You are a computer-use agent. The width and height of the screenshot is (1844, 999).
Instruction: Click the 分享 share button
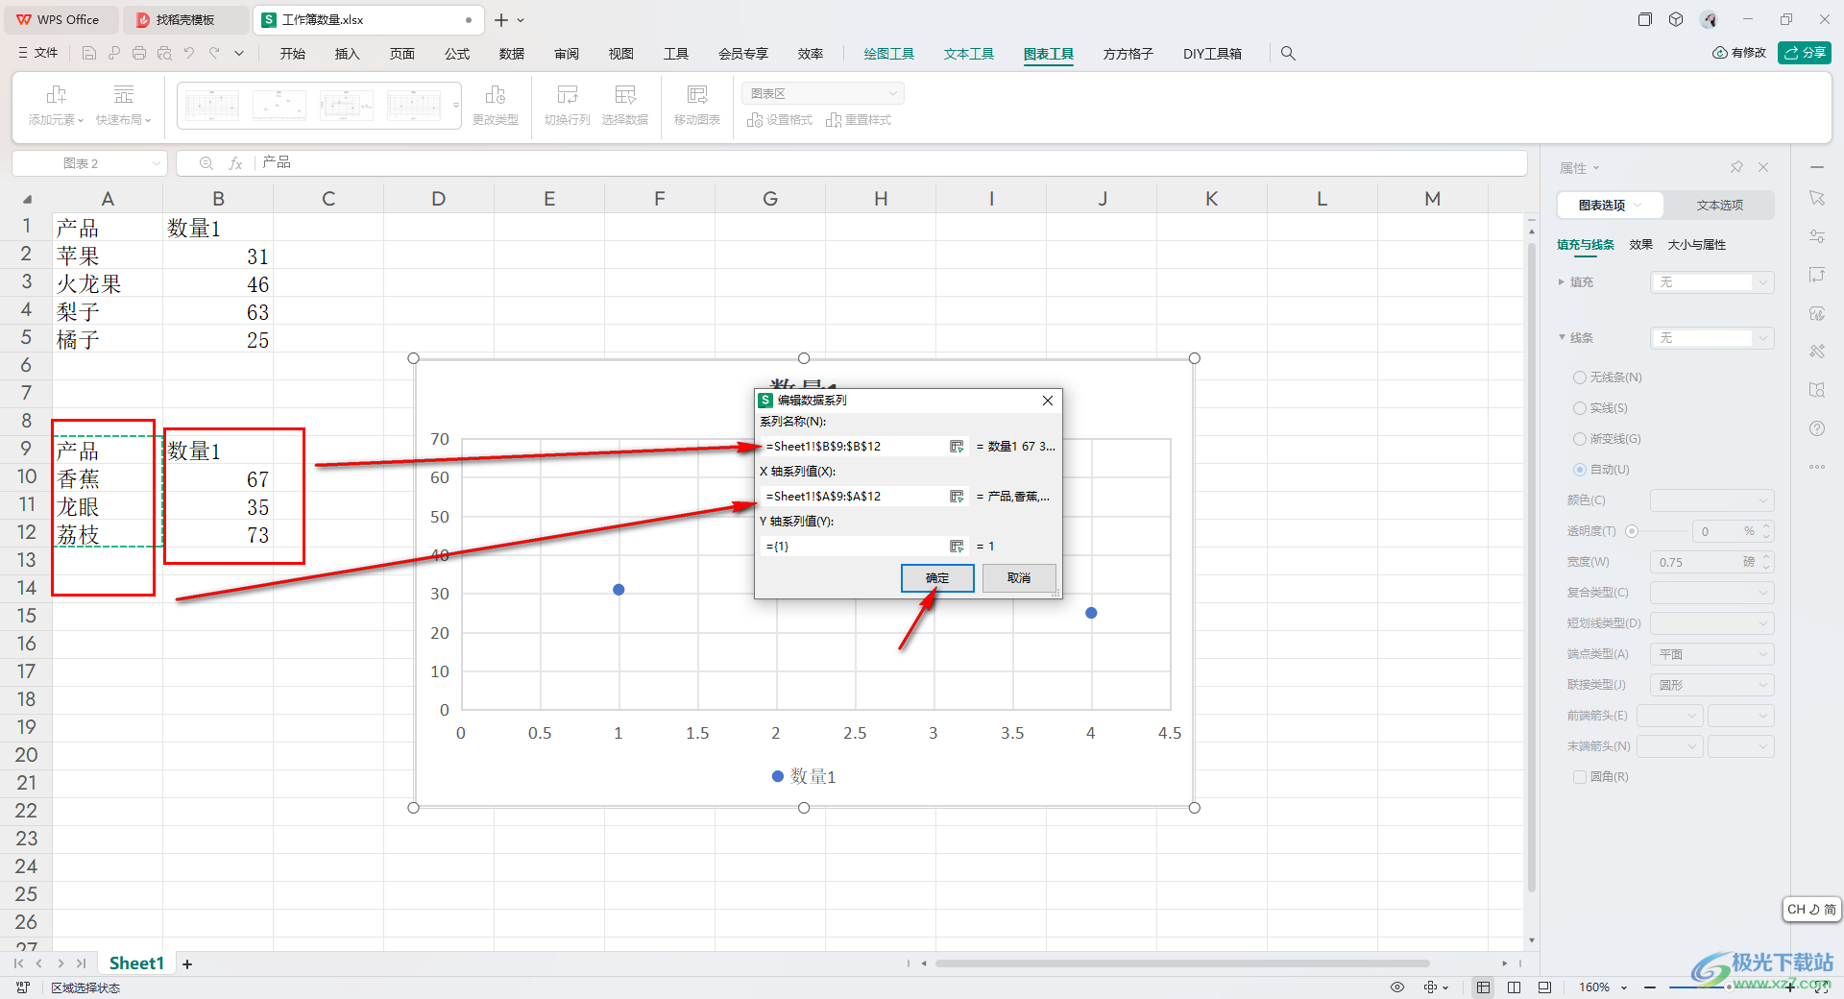click(x=1805, y=53)
